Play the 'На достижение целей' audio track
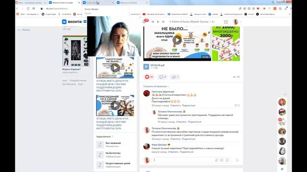This screenshot has height=172, width=307. tap(100, 165)
